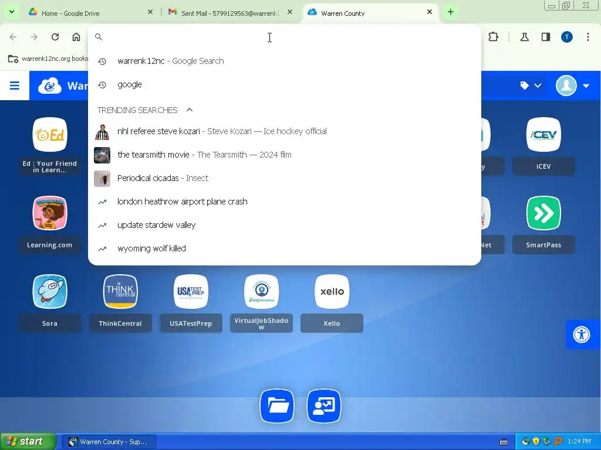
Task: Select the warrenk12nc Google Search suggestion
Action: pyautogui.click(x=285, y=61)
